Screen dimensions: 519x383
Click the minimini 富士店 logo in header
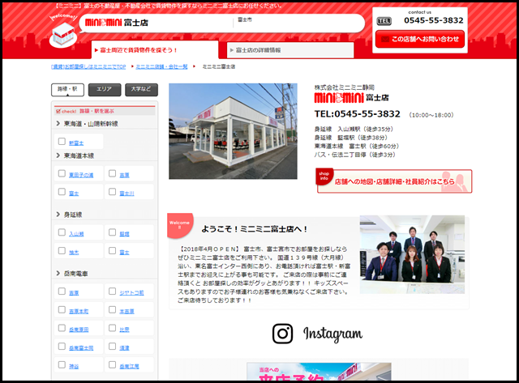[117, 23]
